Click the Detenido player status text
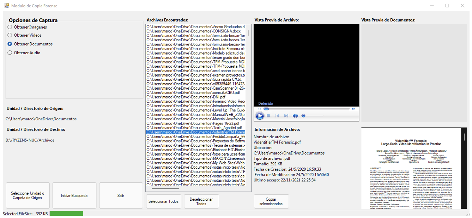The width and height of the screenshot is (472, 218). coord(266,104)
